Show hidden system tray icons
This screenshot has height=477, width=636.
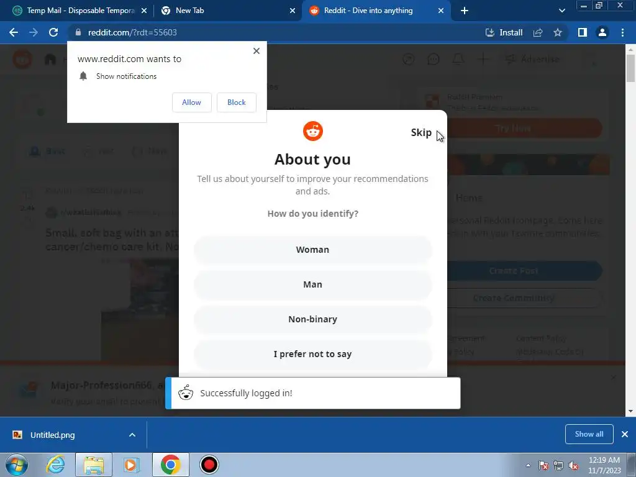pyautogui.click(x=528, y=465)
